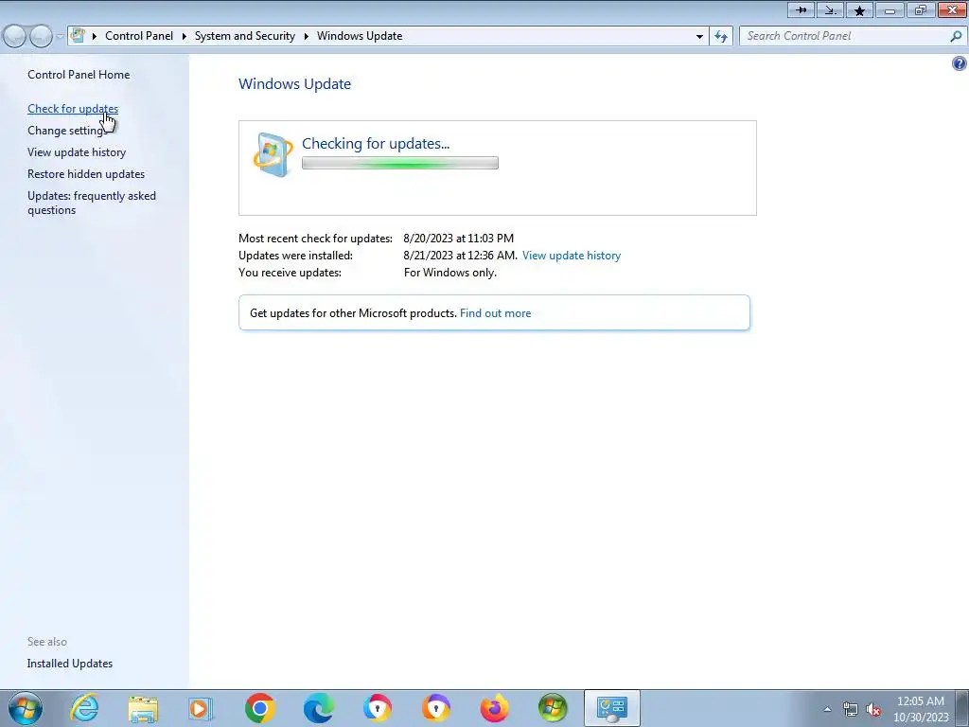The image size is (969, 727).
Task: Click the checking progress bar
Action: 400,163
